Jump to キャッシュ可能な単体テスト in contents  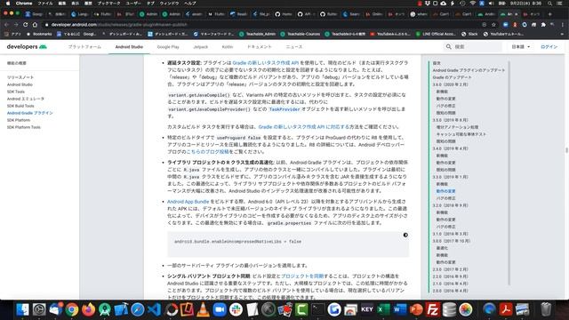461,134
